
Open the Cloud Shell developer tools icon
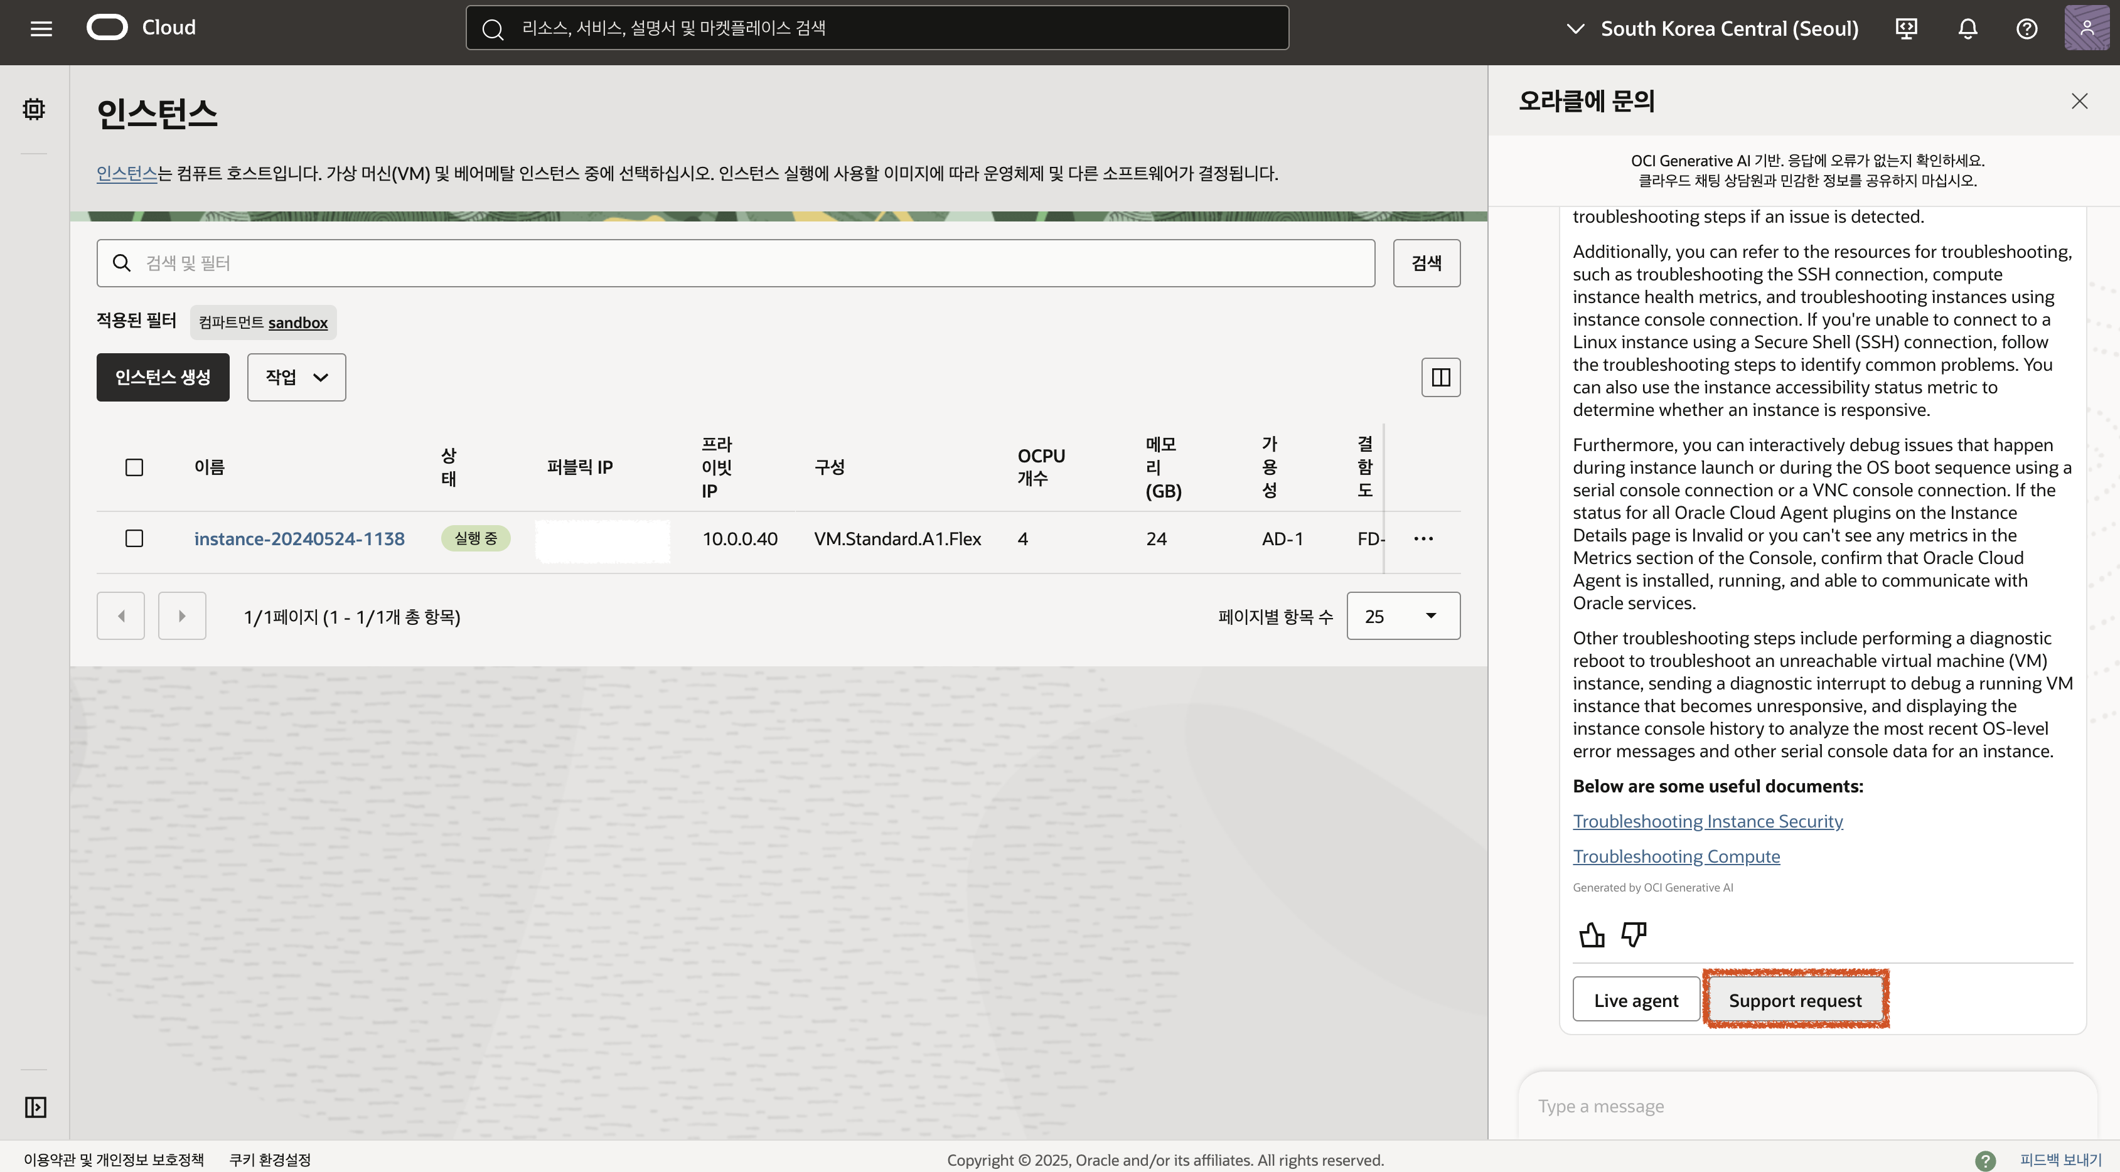point(1906,29)
